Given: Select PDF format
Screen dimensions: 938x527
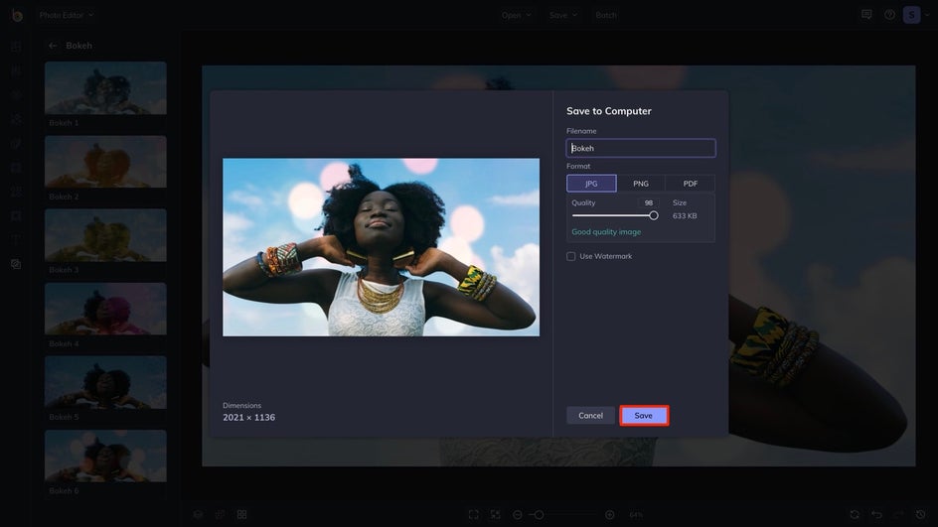Looking at the screenshot, I should (x=691, y=184).
